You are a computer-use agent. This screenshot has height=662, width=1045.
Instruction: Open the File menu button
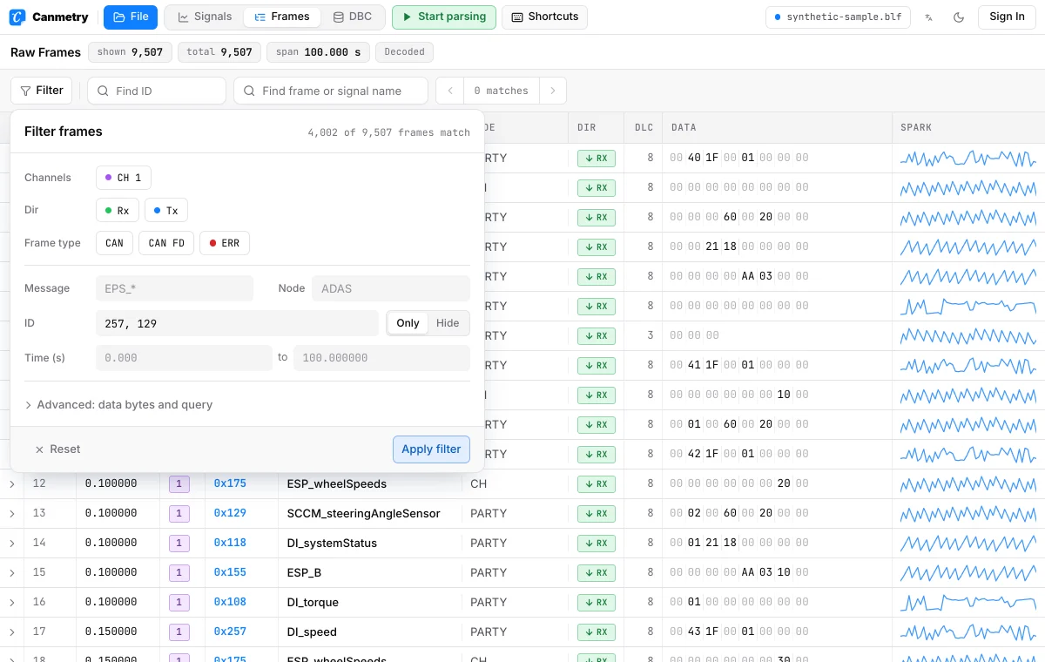(131, 17)
